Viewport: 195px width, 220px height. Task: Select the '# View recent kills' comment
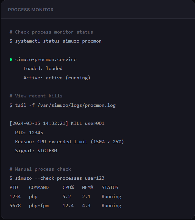click(36, 96)
